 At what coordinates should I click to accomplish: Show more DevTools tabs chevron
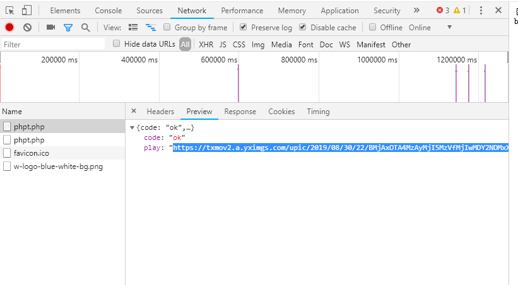tap(416, 11)
